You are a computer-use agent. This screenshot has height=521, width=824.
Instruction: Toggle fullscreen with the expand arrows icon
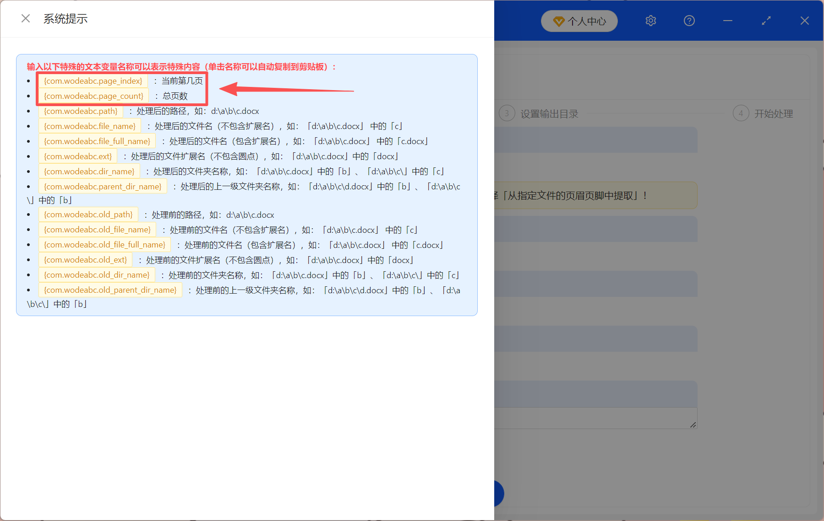[766, 21]
